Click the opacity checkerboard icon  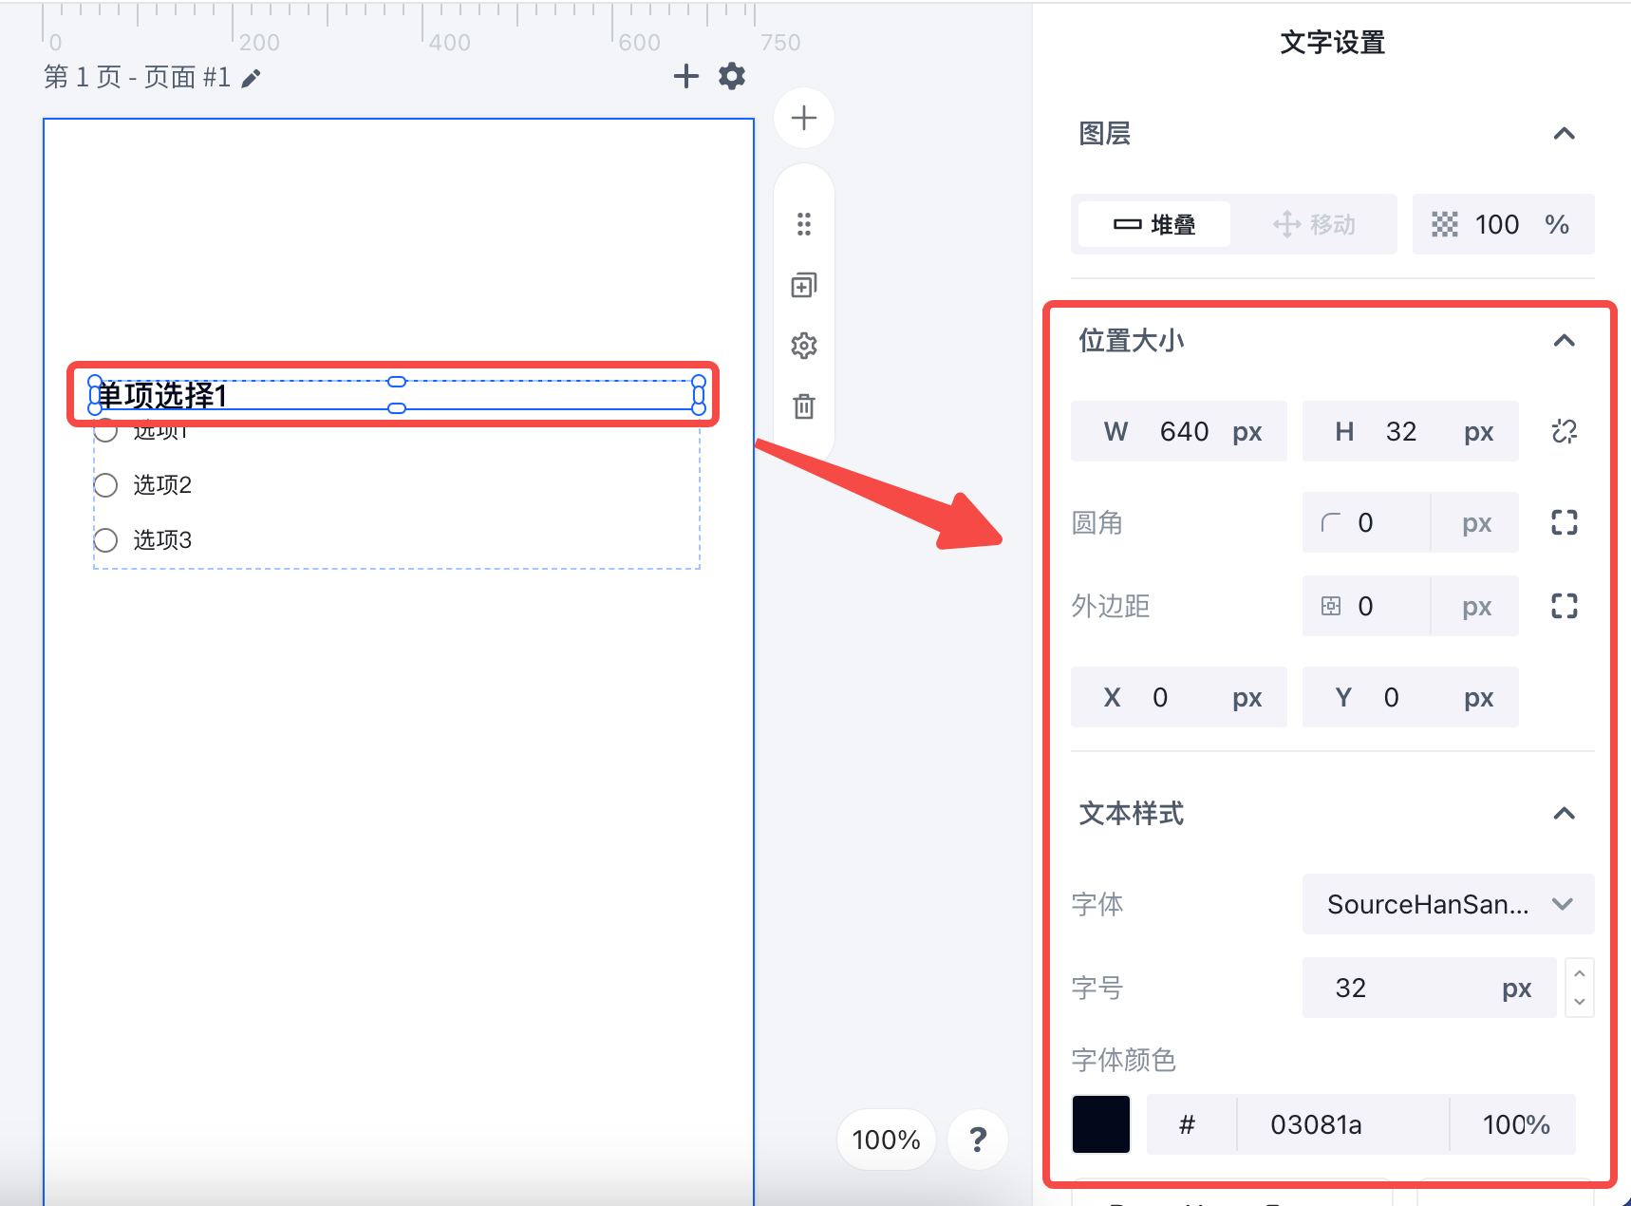tap(1444, 224)
